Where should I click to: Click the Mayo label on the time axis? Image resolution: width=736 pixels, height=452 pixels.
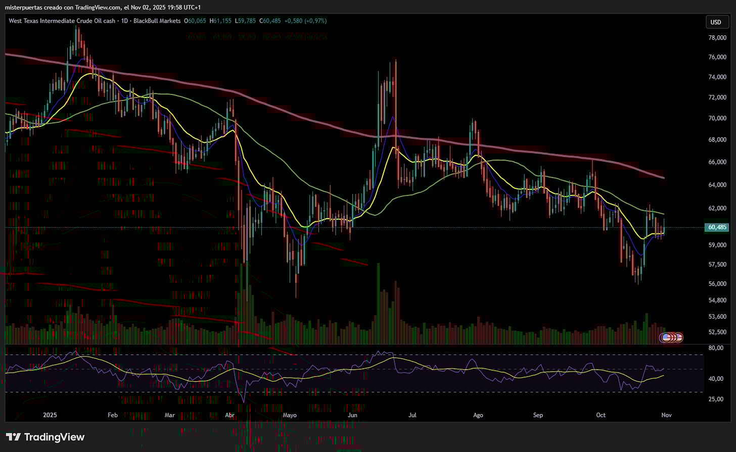pos(290,415)
